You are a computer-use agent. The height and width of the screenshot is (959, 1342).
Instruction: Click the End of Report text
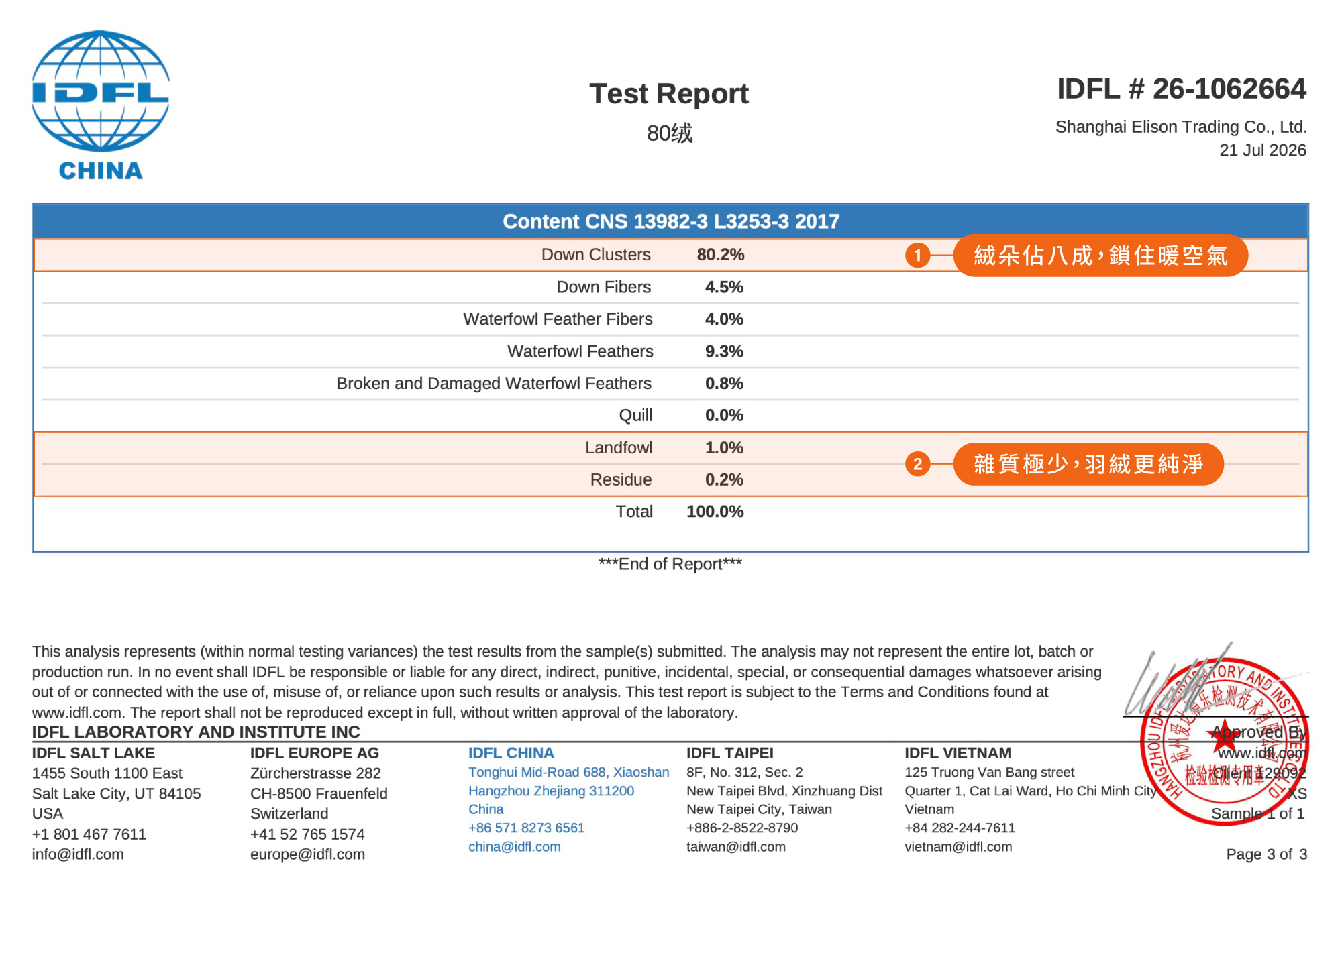point(670,564)
